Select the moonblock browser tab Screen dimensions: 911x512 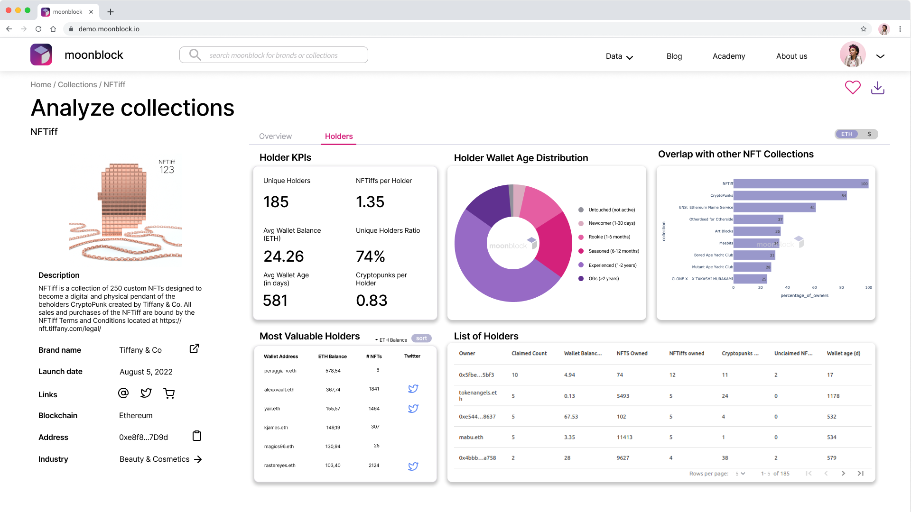coord(68,12)
